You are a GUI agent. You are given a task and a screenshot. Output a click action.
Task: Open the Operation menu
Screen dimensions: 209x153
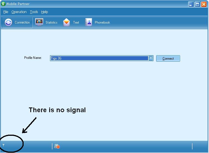tap(19, 12)
